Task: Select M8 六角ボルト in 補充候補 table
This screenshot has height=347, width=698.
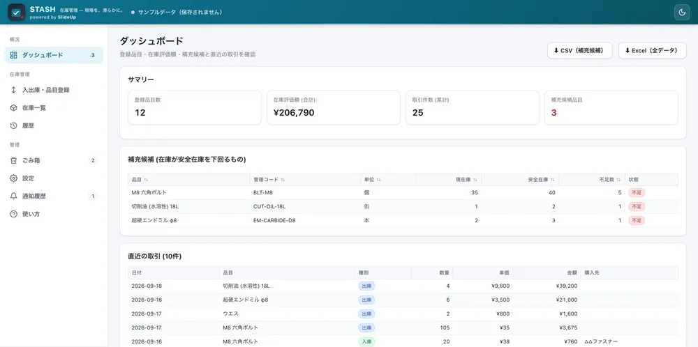Action: point(150,193)
